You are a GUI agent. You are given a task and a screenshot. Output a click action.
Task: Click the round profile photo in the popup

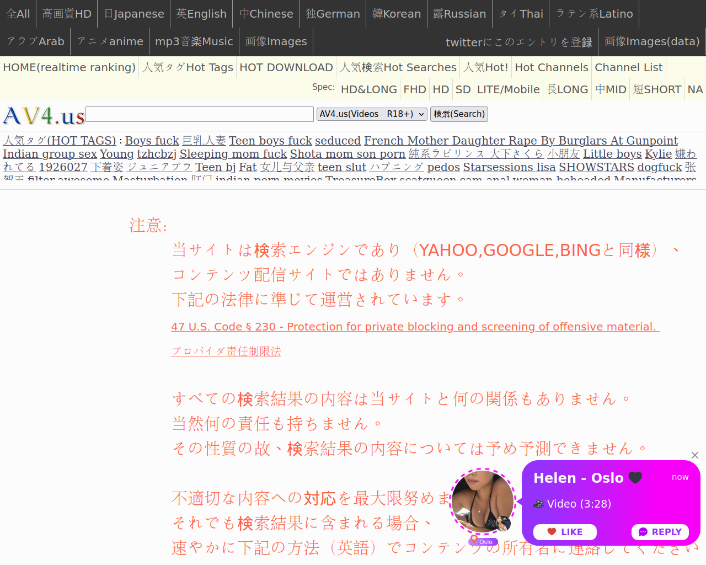tap(483, 501)
